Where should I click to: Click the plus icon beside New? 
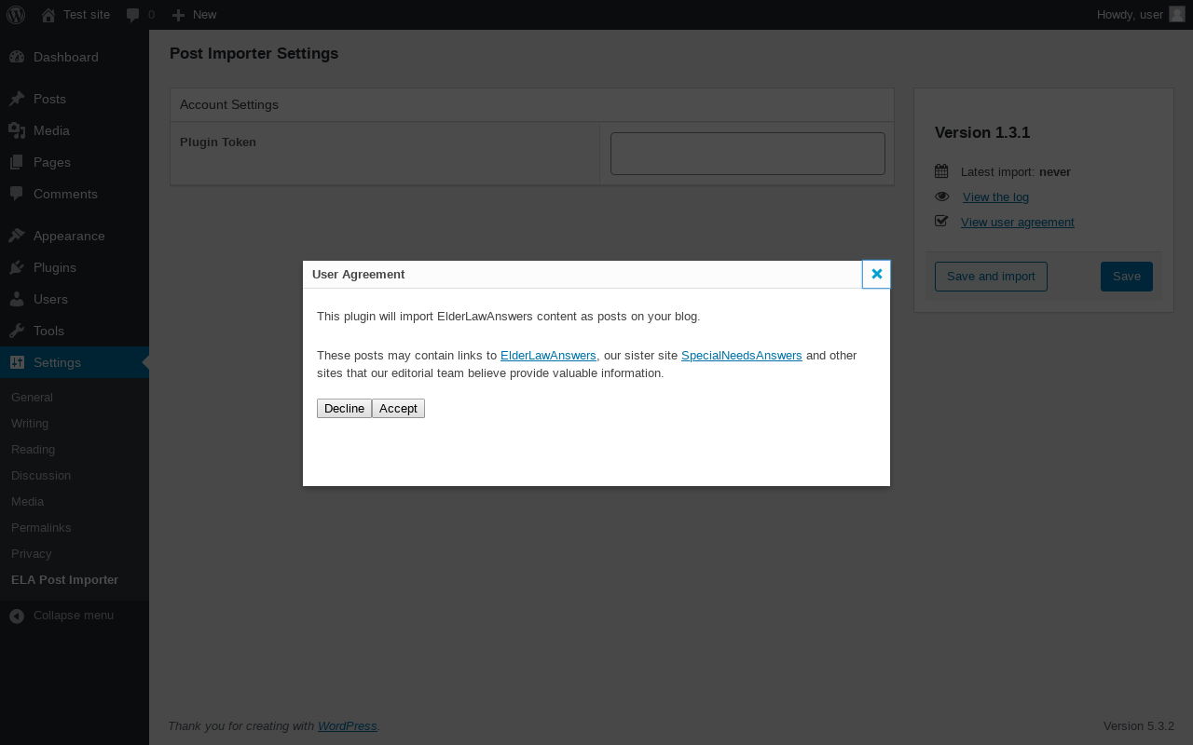tap(178, 15)
